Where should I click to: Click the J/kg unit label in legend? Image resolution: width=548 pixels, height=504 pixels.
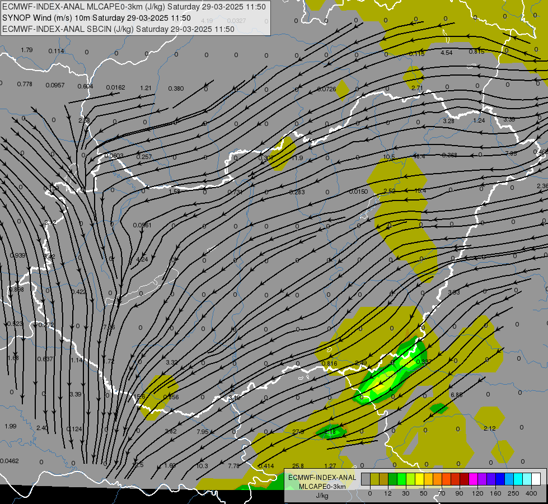pos(322,496)
